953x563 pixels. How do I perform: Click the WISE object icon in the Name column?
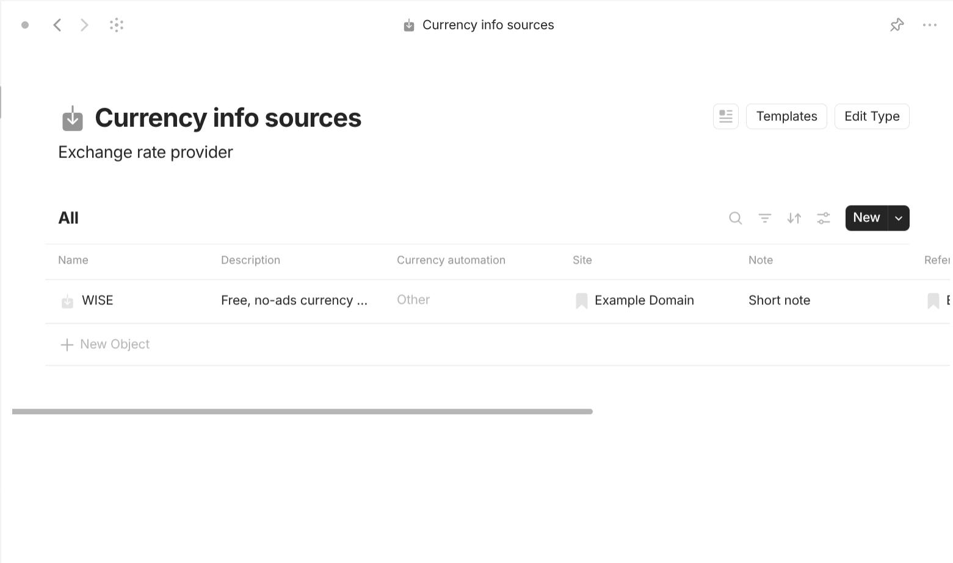(x=67, y=300)
